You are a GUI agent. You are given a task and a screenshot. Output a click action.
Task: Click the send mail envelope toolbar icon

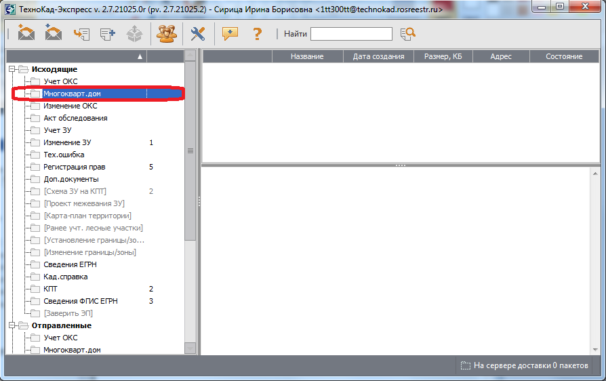(x=26, y=33)
